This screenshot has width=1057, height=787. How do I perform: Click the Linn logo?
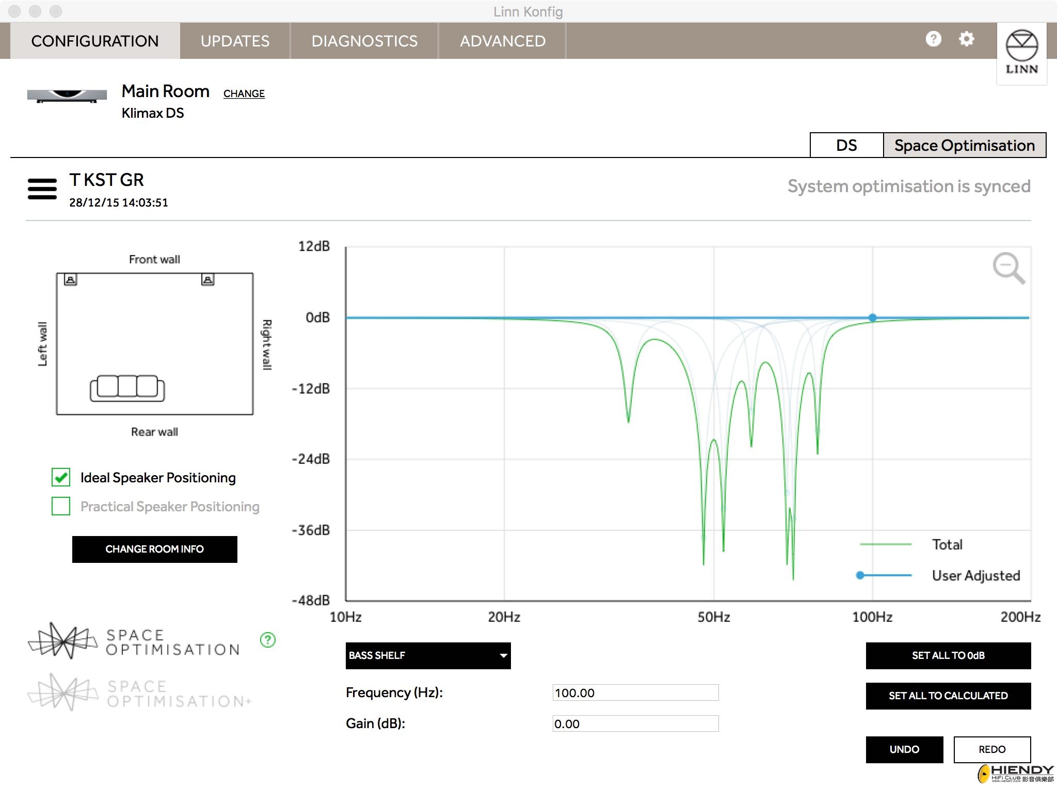(x=1021, y=53)
